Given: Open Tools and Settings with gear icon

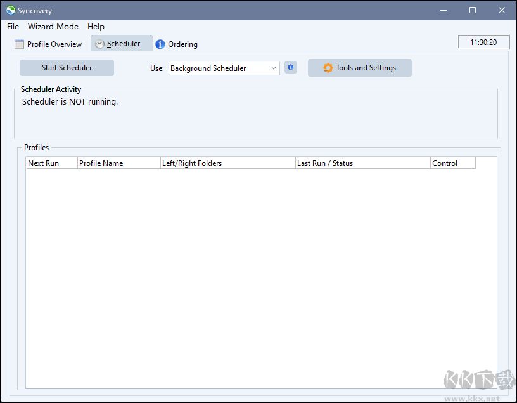Looking at the screenshot, I should [x=359, y=68].
